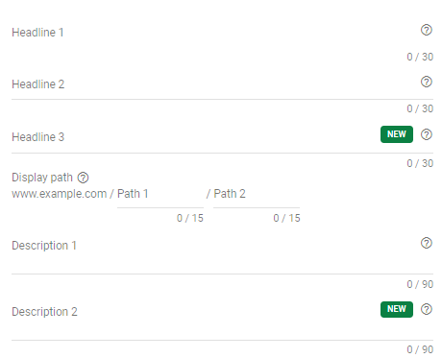Open help icon beside Display path
The width and height of the screenshot is (442, 358).
pyautogui.click(x=84, y=178)
